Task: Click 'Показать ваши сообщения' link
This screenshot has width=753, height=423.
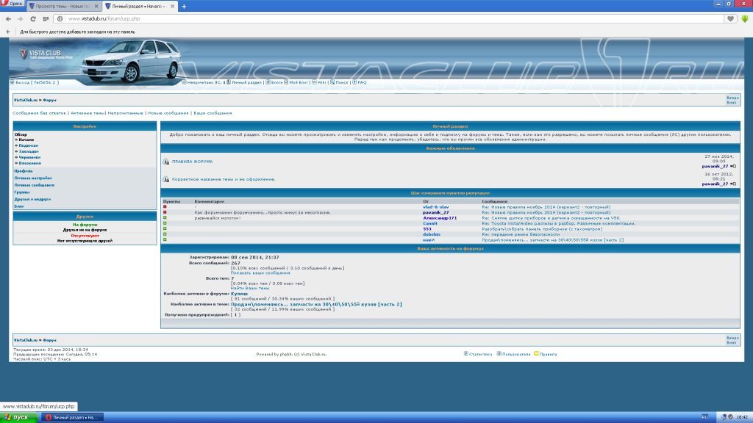Action: tap(260, 272)
